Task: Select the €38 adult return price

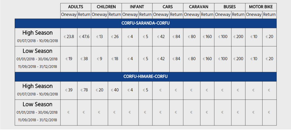Action: point(84,59)
